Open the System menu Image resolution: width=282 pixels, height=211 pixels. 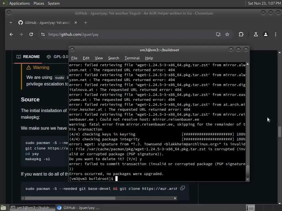coord(54,3)
